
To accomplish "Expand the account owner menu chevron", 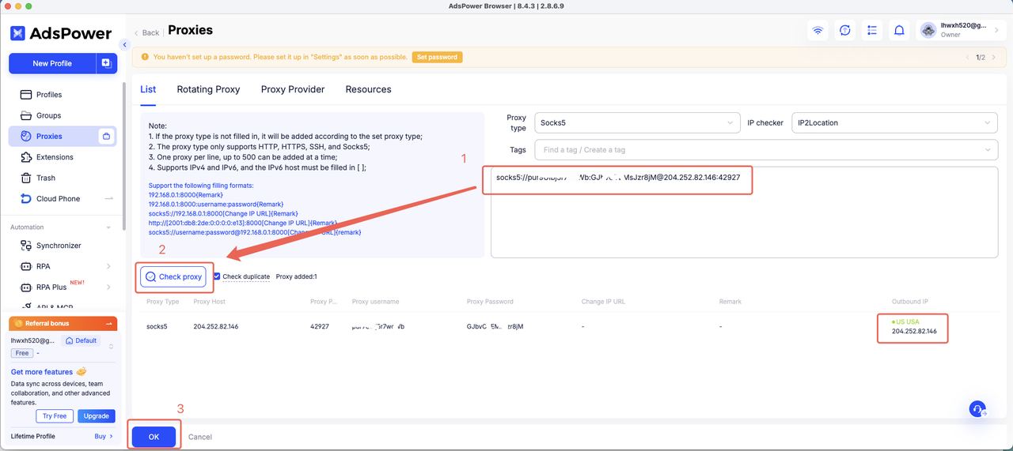I will click(996, 30).
